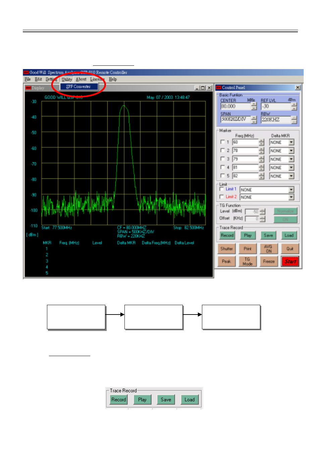
Task: Decrease Marker 2 frequency with down arrow
Action: tap(262, 153)
